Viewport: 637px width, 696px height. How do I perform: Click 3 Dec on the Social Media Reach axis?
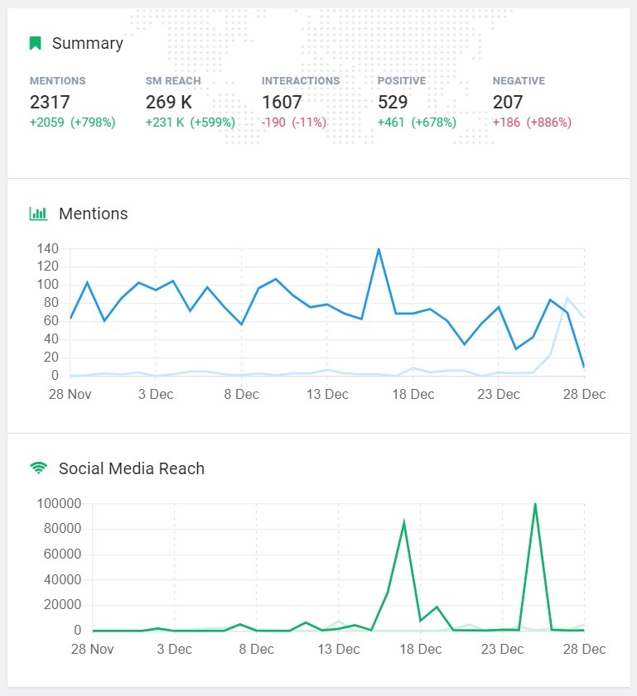tap(175, 649)
